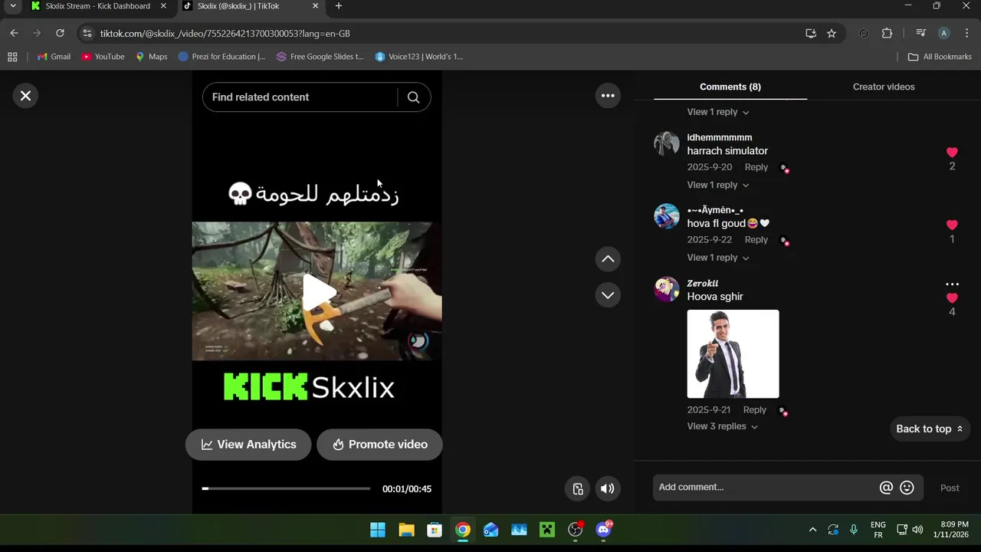Insert a mention with the @ icon
981x552 pixels.
click(x=887, y=488)
